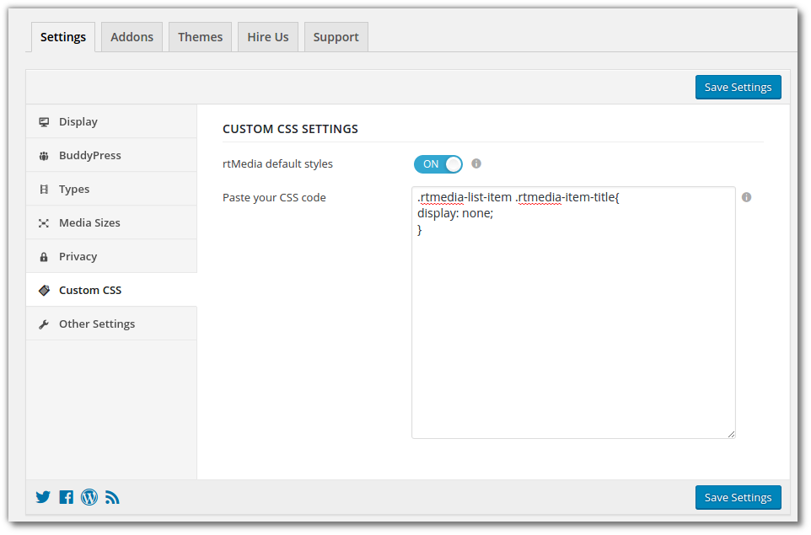Open BuddyPress settings via its sidebar icon
The image size is (811, 535).
pyautogui.click(x=43, y=155)
